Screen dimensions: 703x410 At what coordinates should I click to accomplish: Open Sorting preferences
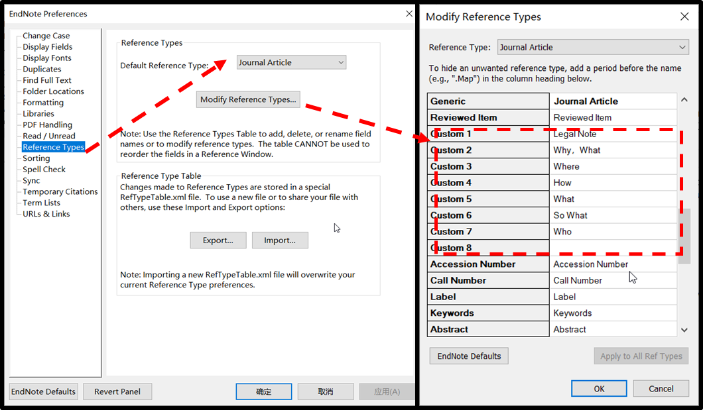(x=36, y=158)
